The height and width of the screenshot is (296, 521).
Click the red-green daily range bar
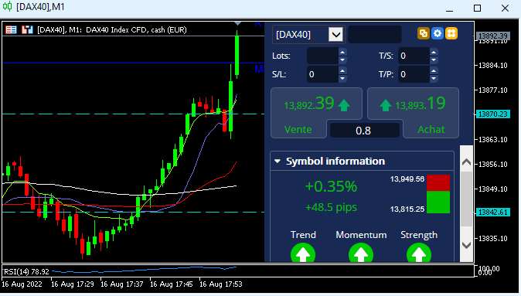[438, 194]
